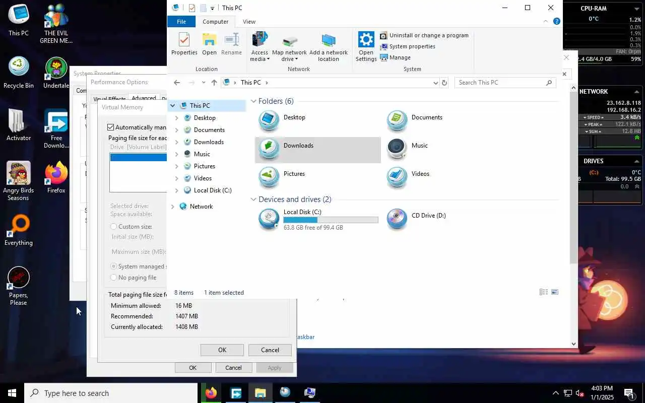Image resolution: width=645 pixels, height=403 pixels.
Task: Expand the Desktop tree node
Action: tap(176, 118)
